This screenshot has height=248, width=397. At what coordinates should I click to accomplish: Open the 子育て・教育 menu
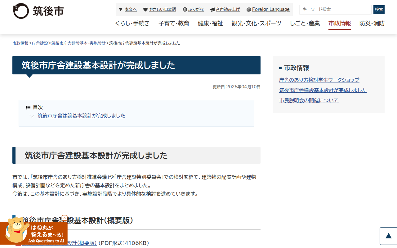point(174,23)
